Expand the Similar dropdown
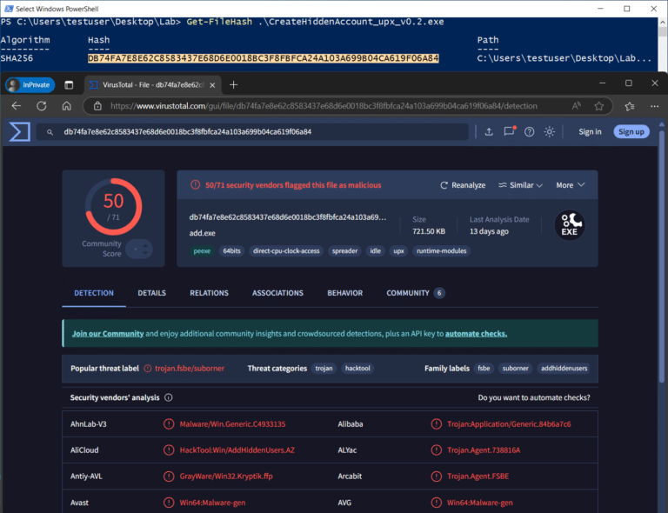This screenshot has height=513, width=668. pos(521,185)
